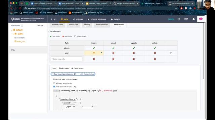Open the empty value dropdown after _cgte
Image resolution: width=215 pixels, height=120 pixels.
(87, 107)
